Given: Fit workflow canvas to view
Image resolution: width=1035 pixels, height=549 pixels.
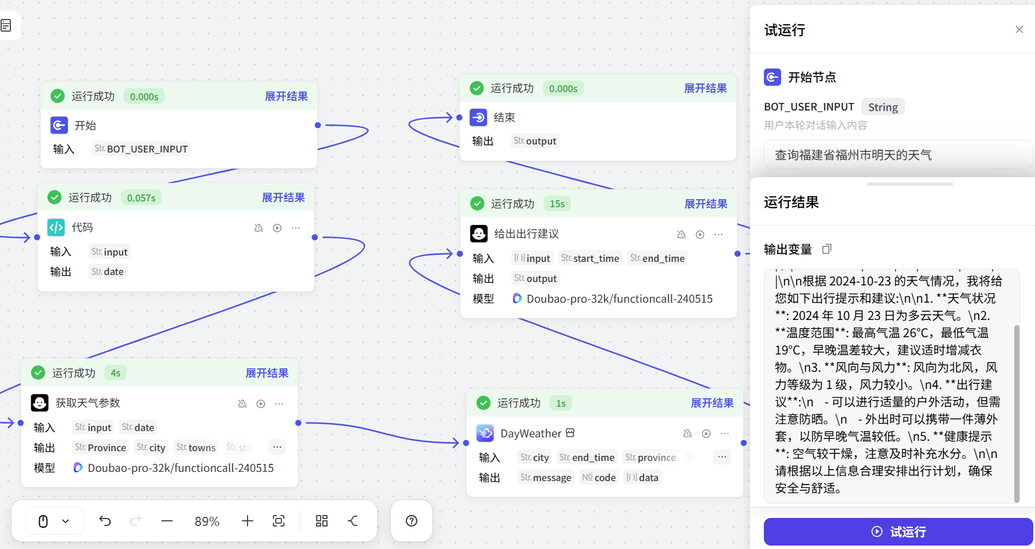Looking at the screenshot, I should pos(279,521).
